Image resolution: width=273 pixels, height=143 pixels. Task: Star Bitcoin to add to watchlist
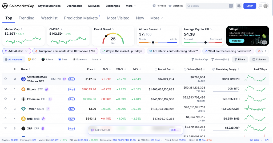click(x=5, y=89)
